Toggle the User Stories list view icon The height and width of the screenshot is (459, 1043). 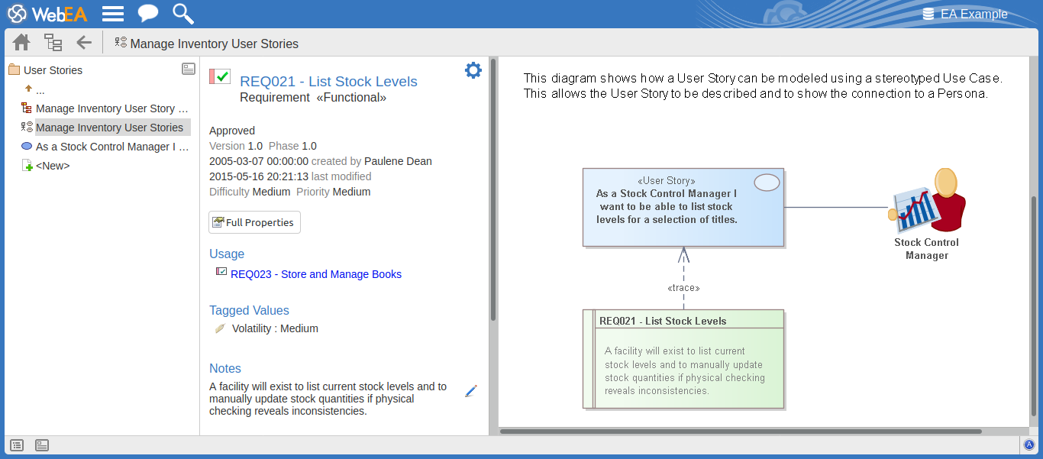189,69
